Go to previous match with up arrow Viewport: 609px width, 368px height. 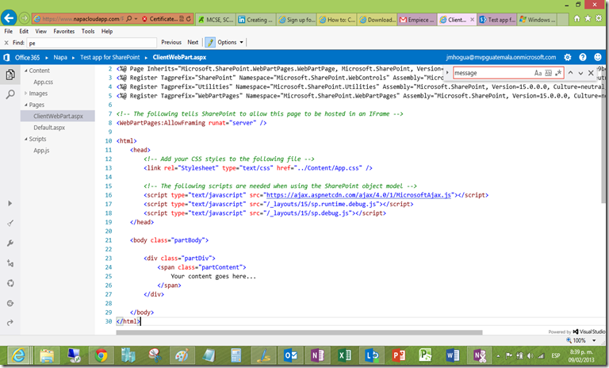click(x=570, y=73)
